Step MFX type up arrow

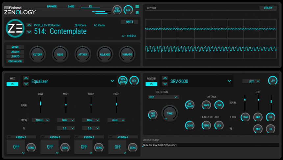point(26,78)
